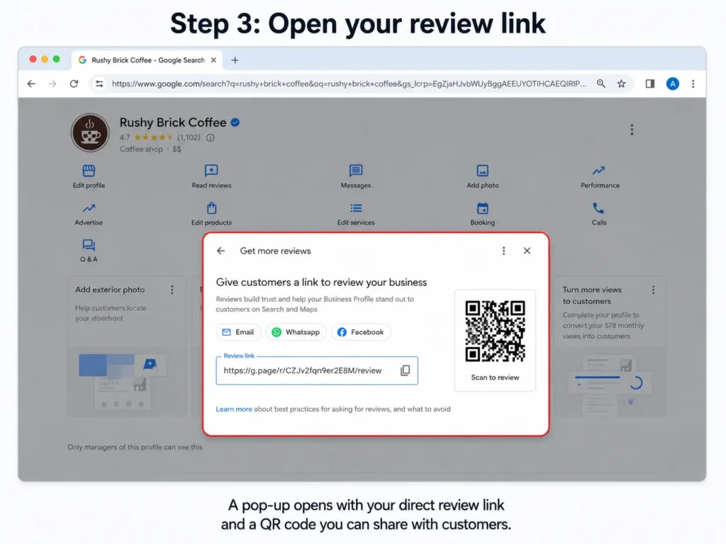The height and width of the screenshot is (544, 726).
Task: Open a new tab with the plus button
Action: 235,60
